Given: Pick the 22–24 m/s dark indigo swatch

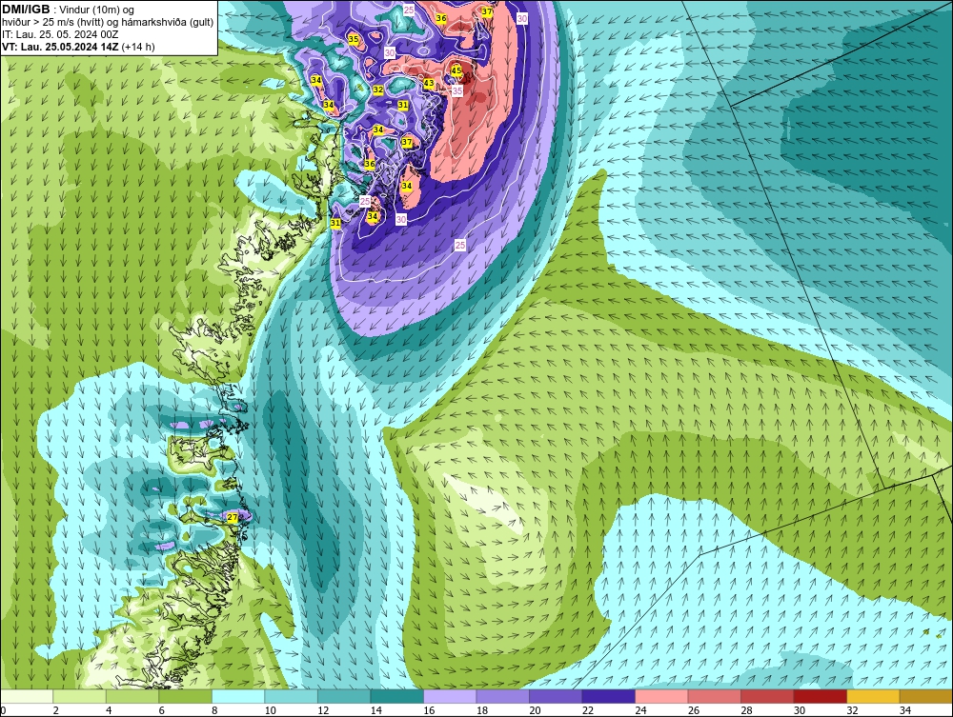Looking at the screenshot, I should click(x=608, y=696).
